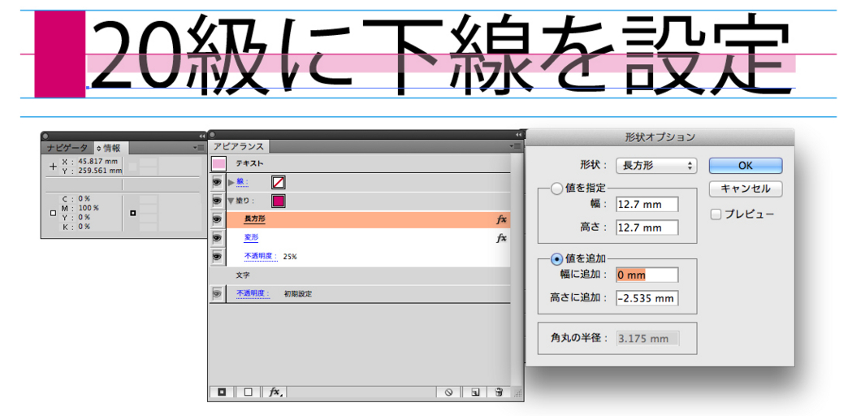The image size is (861, 416).
Task: Open the 形状 長方形 dropdown
Action: 657,166
